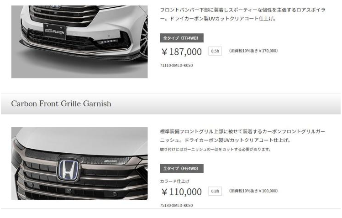The height and width of the screenshot is (218, 342).
Task: Click the Honda emblem in the grille photo
Action: 68,170
